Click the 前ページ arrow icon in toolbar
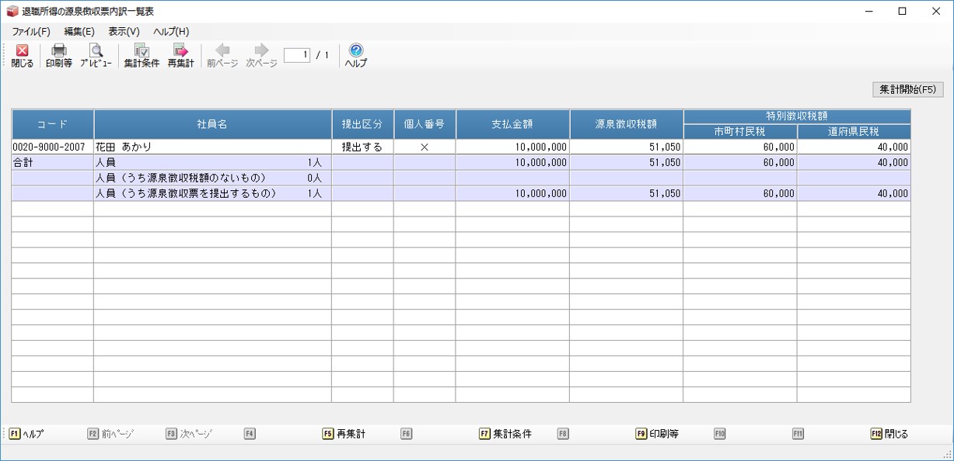The width and height of the screenshot is (954, 461). click(222, 51)
